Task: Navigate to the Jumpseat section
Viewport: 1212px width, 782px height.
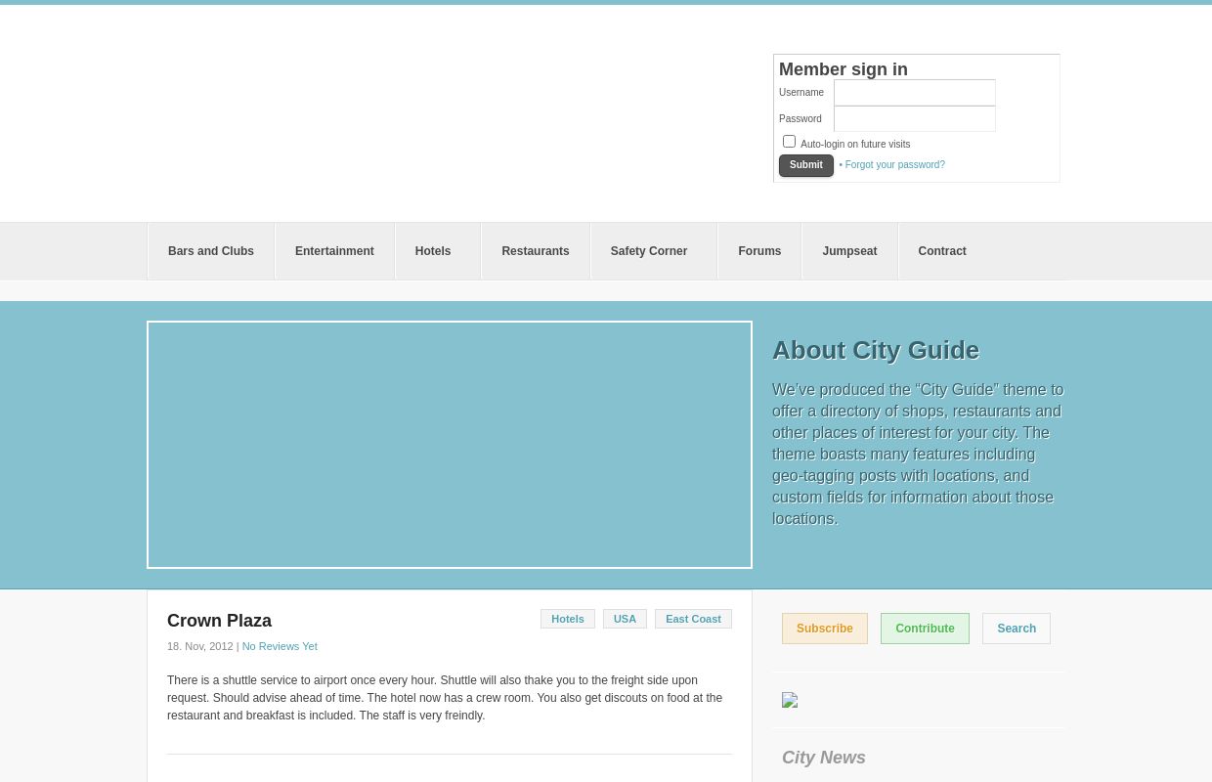Action: click(849, 251)
